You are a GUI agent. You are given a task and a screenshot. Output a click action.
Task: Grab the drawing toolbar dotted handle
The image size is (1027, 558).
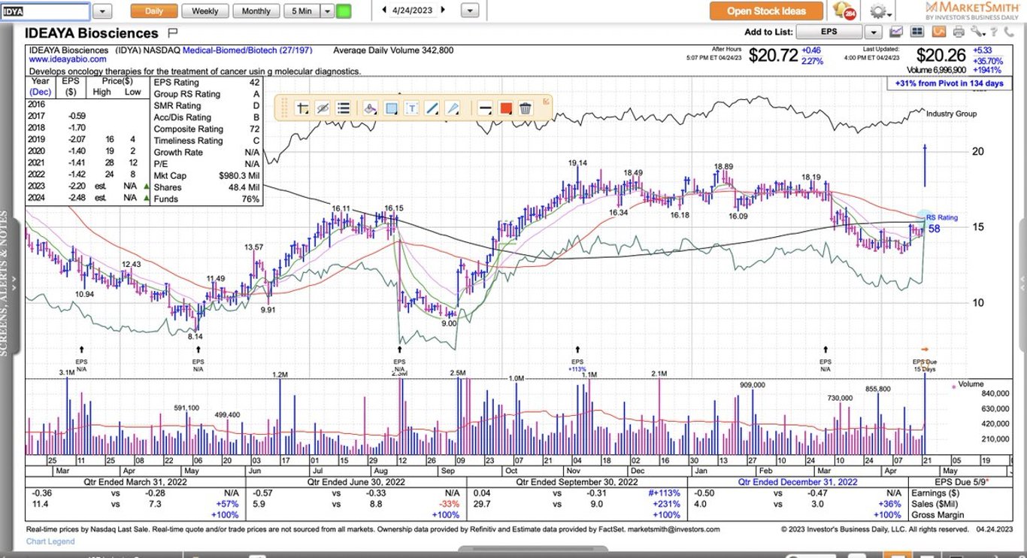pyautogui.click(x=285, y=108)
